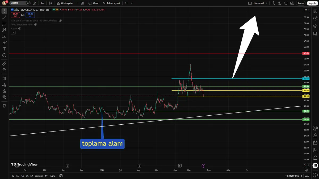Start bar replay with Tekrar oynat
The image size is (319, 179).
pos(111,3)
